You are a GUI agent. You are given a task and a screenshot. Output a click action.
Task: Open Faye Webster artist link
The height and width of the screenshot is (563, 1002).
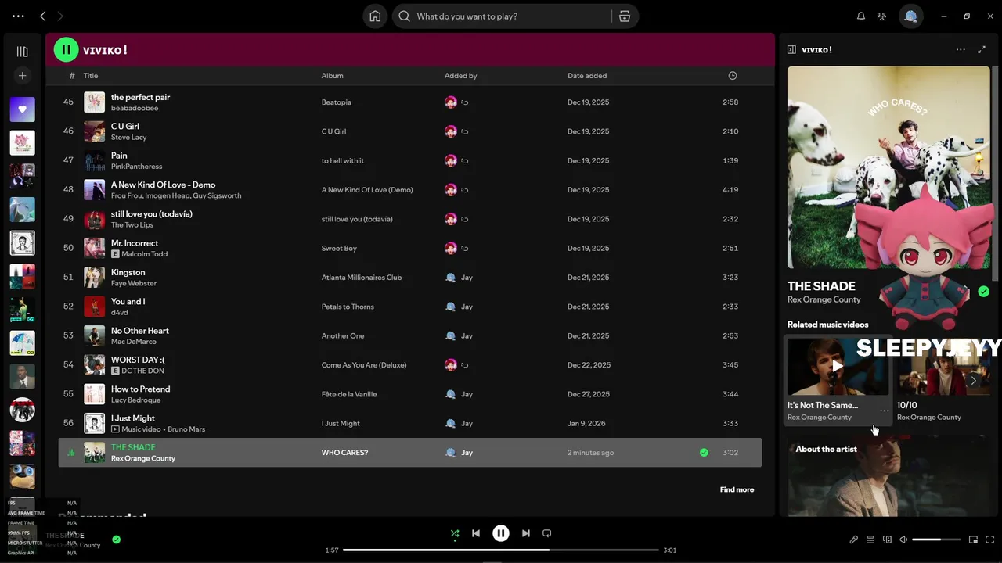click(x=134, y=283)
